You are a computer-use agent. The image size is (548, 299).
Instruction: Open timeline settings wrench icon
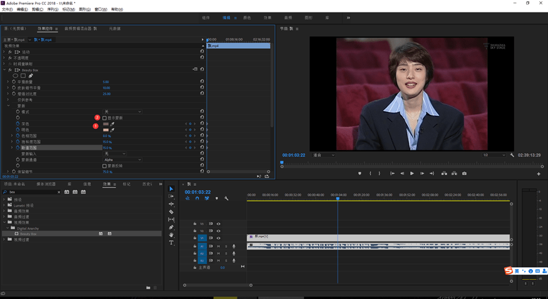pyautogui.click(x=226, y=198)
